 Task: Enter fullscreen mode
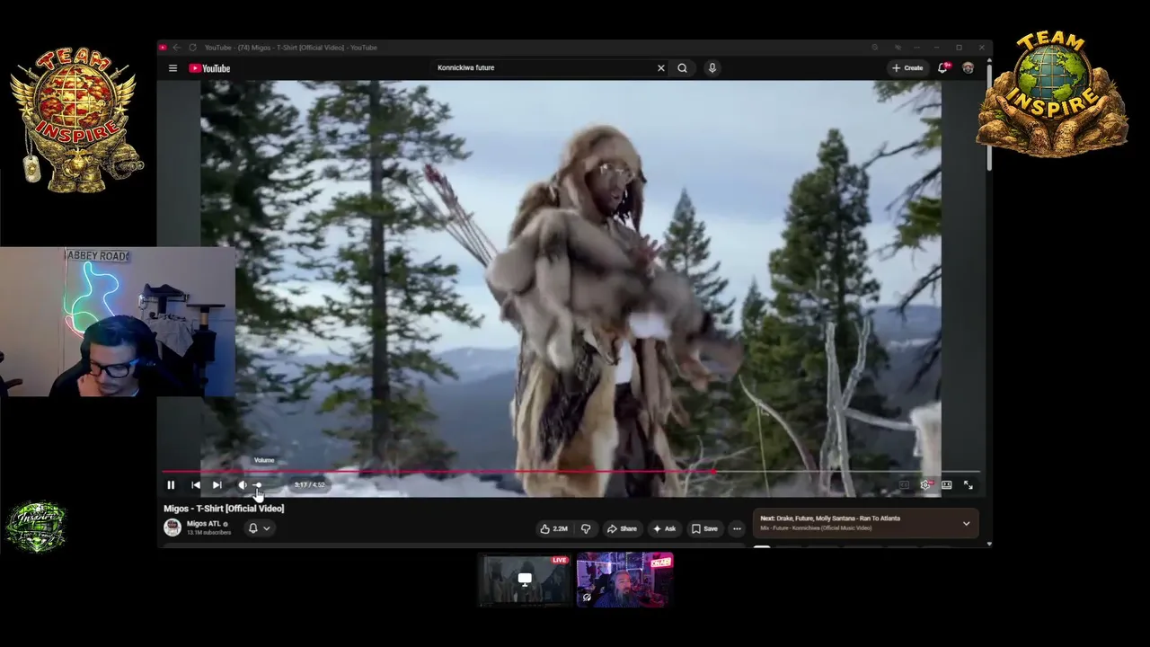point(969,485)
